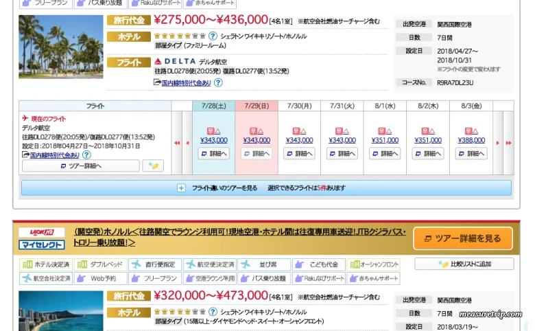Viewport: 535px width, 331px height.
Task: Click ¥343,000 price under 7/30(月)
Action: point(299,140)
